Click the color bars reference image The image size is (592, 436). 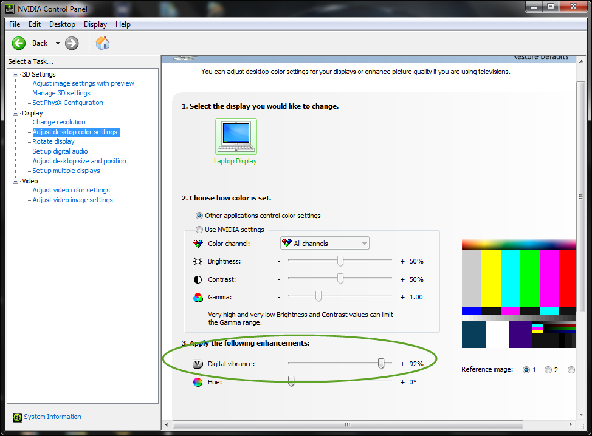tap(518, 293)
